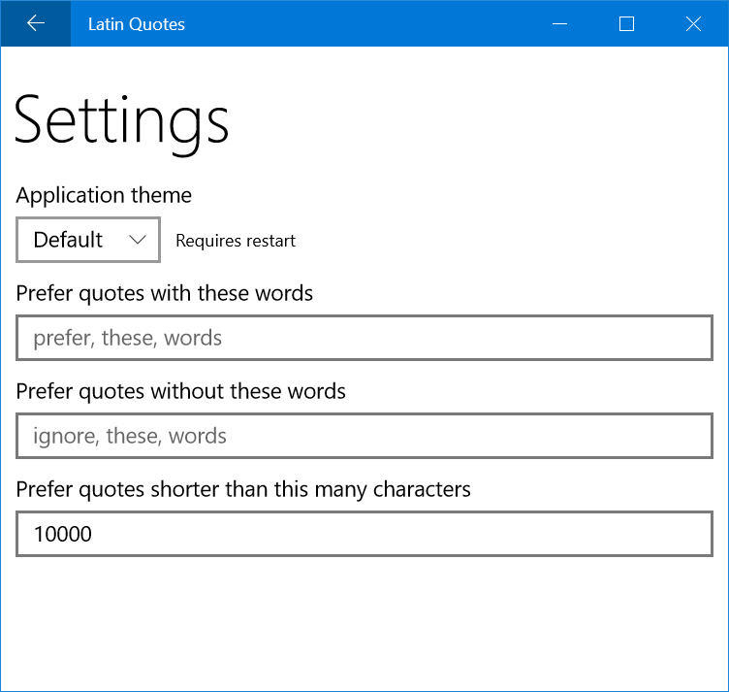Click the Latin Quotes window title
Screen dimensions: 729x692
[136, 24]
